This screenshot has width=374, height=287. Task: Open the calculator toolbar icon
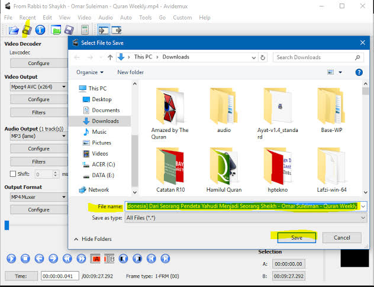[85, 30]
